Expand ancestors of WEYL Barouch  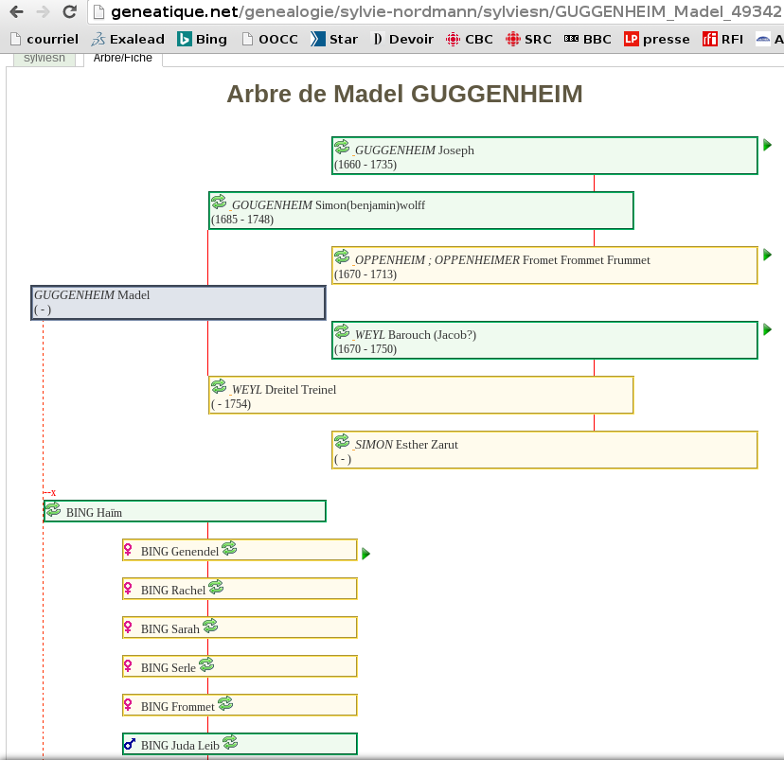coord(768,329)
